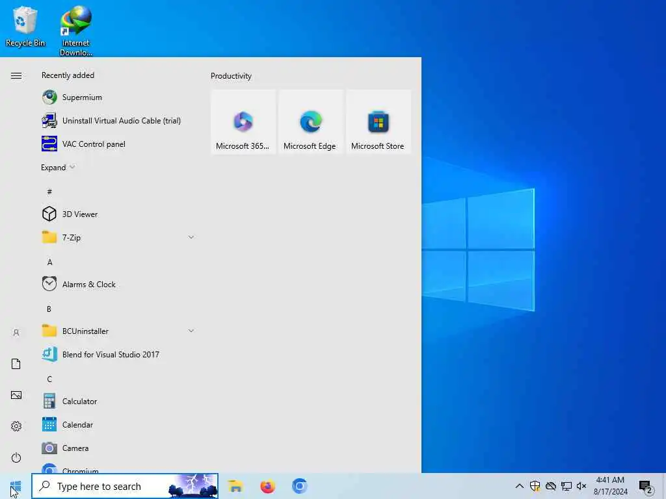Open the 7-Zip folder entry

[x=119, y=237]
